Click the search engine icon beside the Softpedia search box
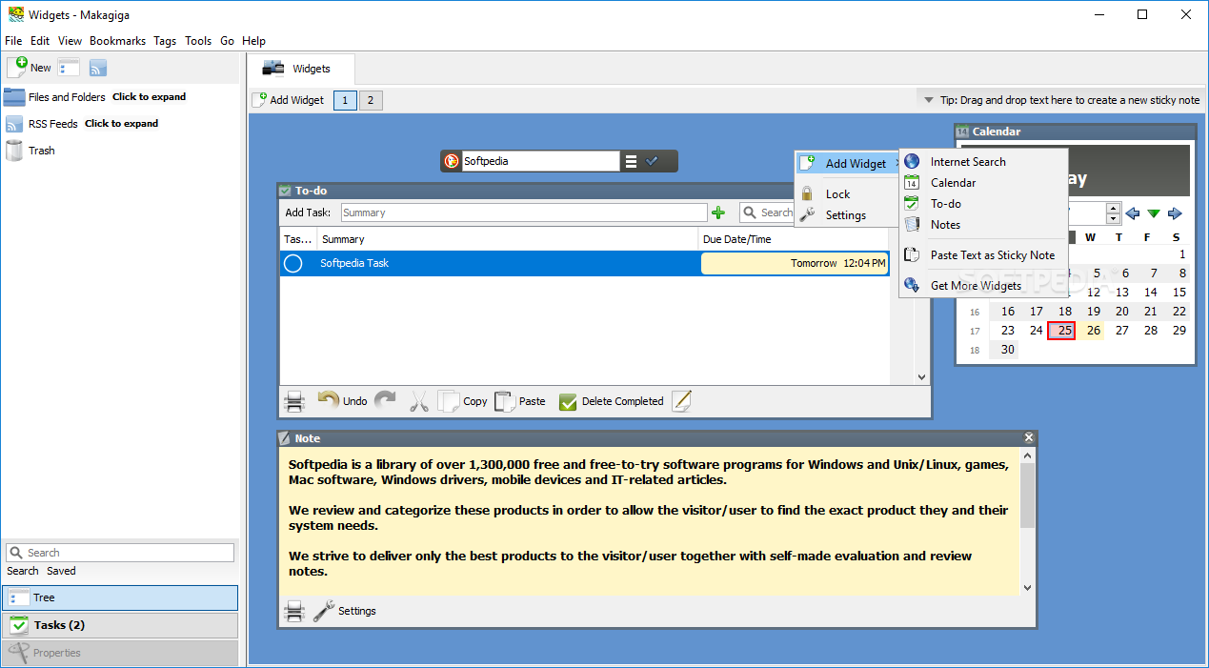The width and height of the screenshot is (1209, 668). (x=452, y=161)
